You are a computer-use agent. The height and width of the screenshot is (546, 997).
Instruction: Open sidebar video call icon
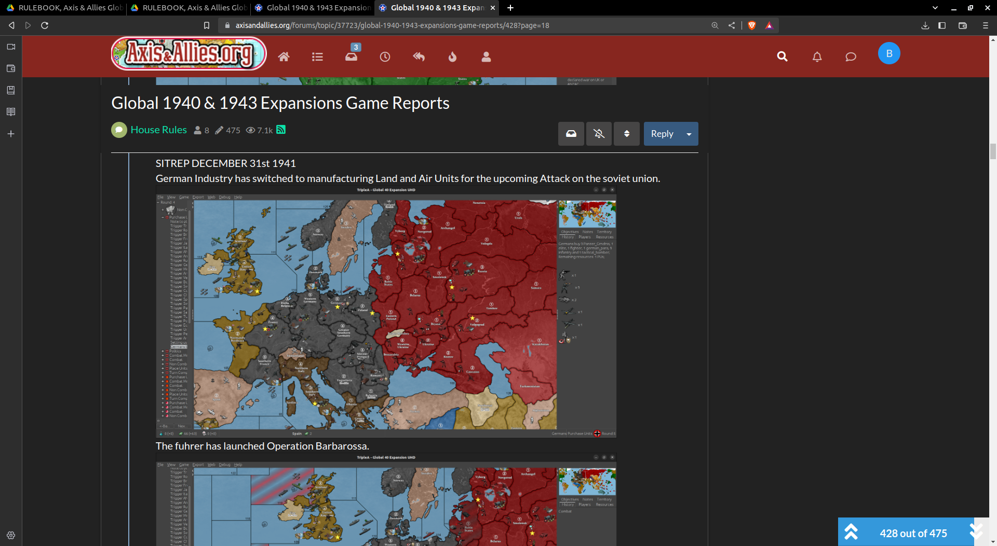click(x=11, y=47)
